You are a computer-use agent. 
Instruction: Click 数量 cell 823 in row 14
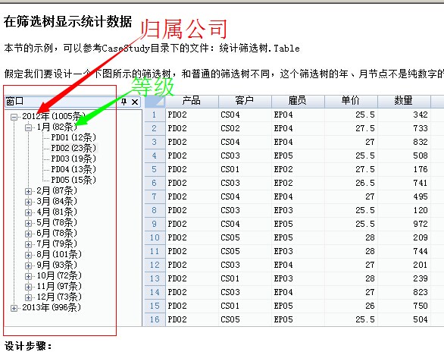coord(404,292)
